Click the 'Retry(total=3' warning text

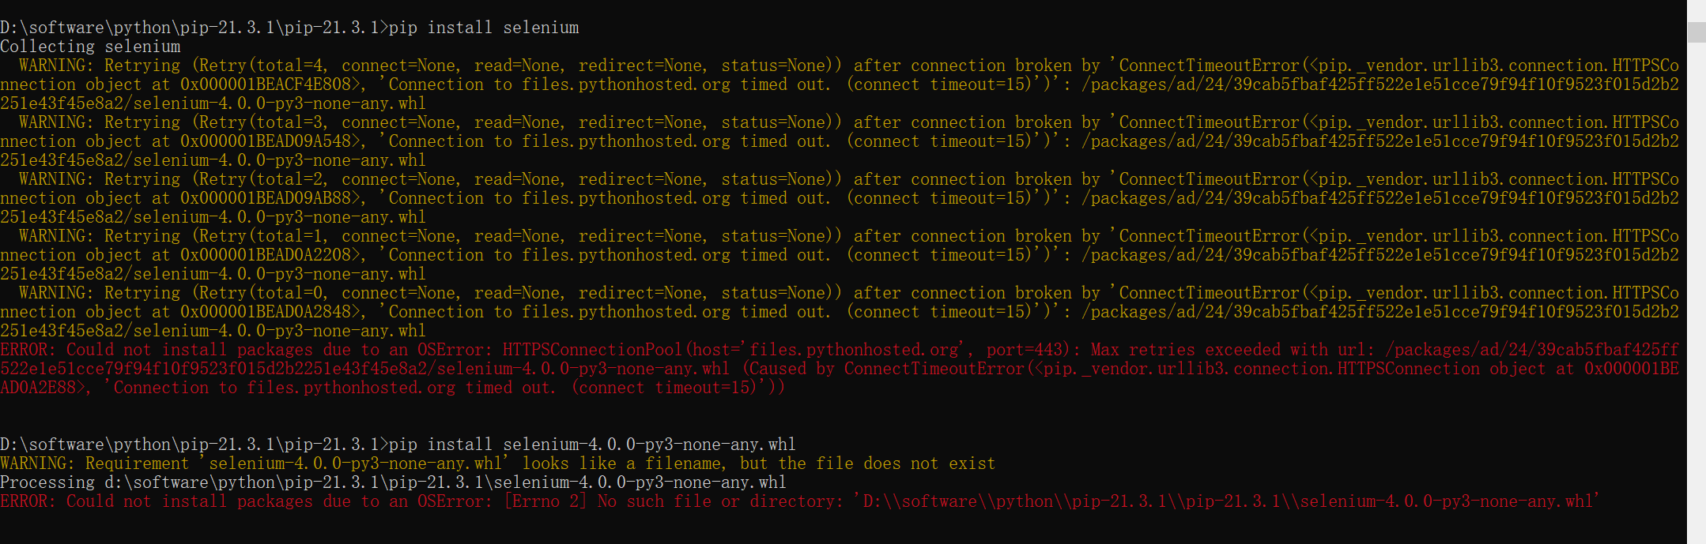pos(259,122)
